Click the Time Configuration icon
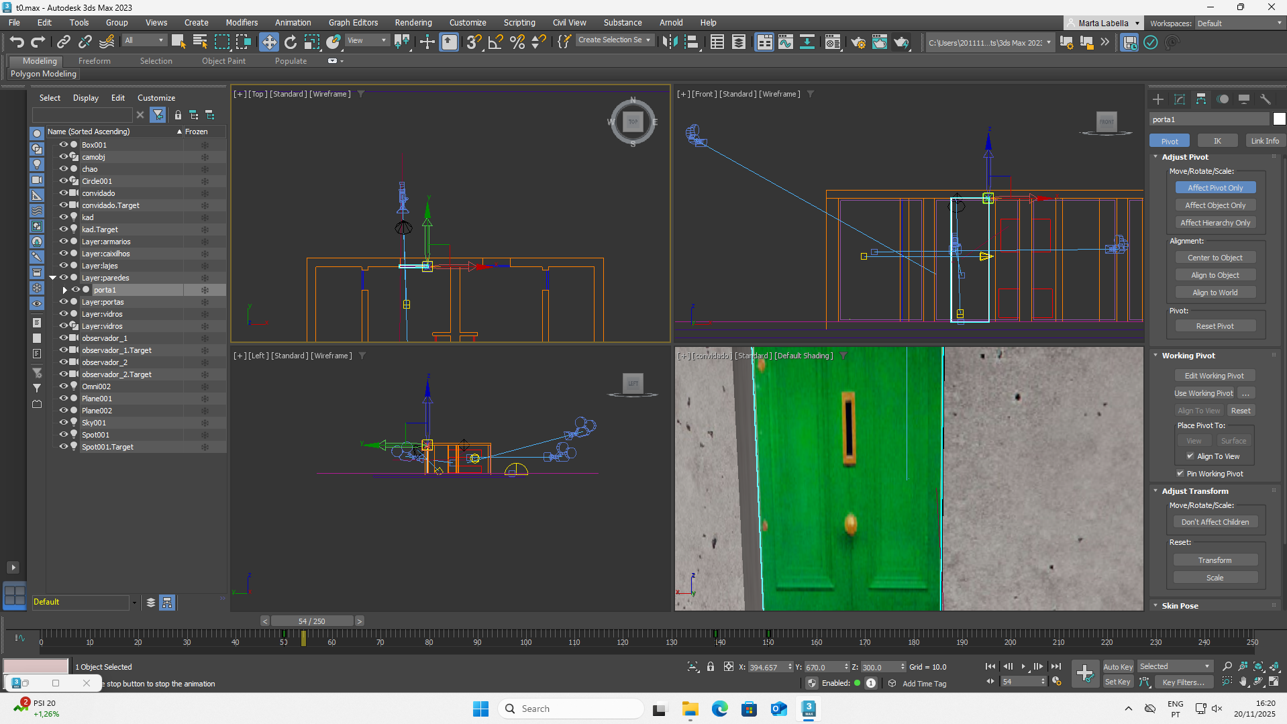The height and width of the screenshot is (724, 1287). click(1056, 682)
